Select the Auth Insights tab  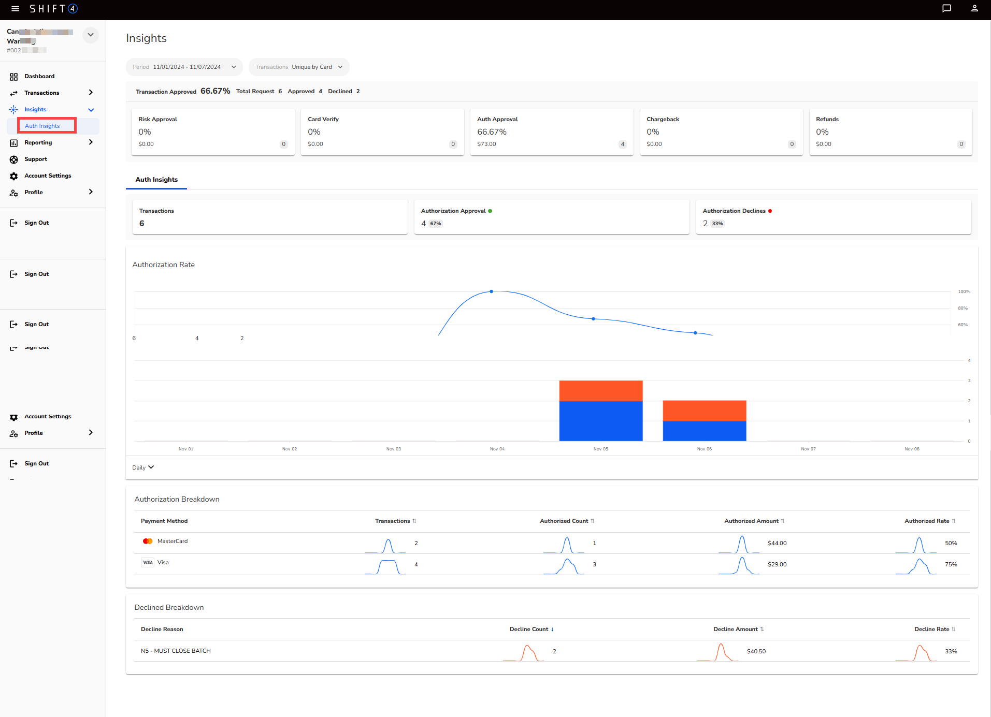pyautogui.click(x=156, y=180)
